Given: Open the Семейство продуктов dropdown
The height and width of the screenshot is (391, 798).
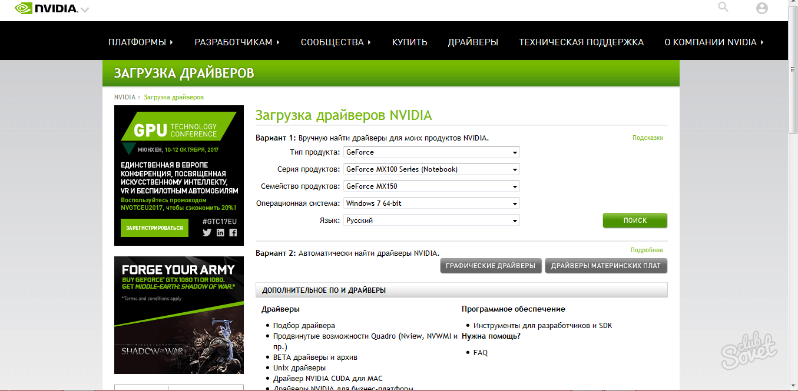Looking at the screenshot, I should point(432,186).
